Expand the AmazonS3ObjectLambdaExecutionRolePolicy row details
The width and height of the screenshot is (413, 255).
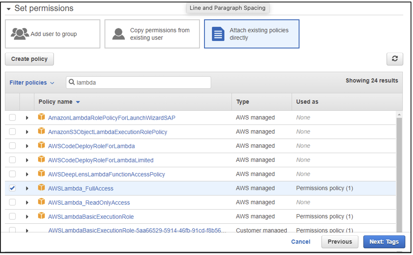27,132
